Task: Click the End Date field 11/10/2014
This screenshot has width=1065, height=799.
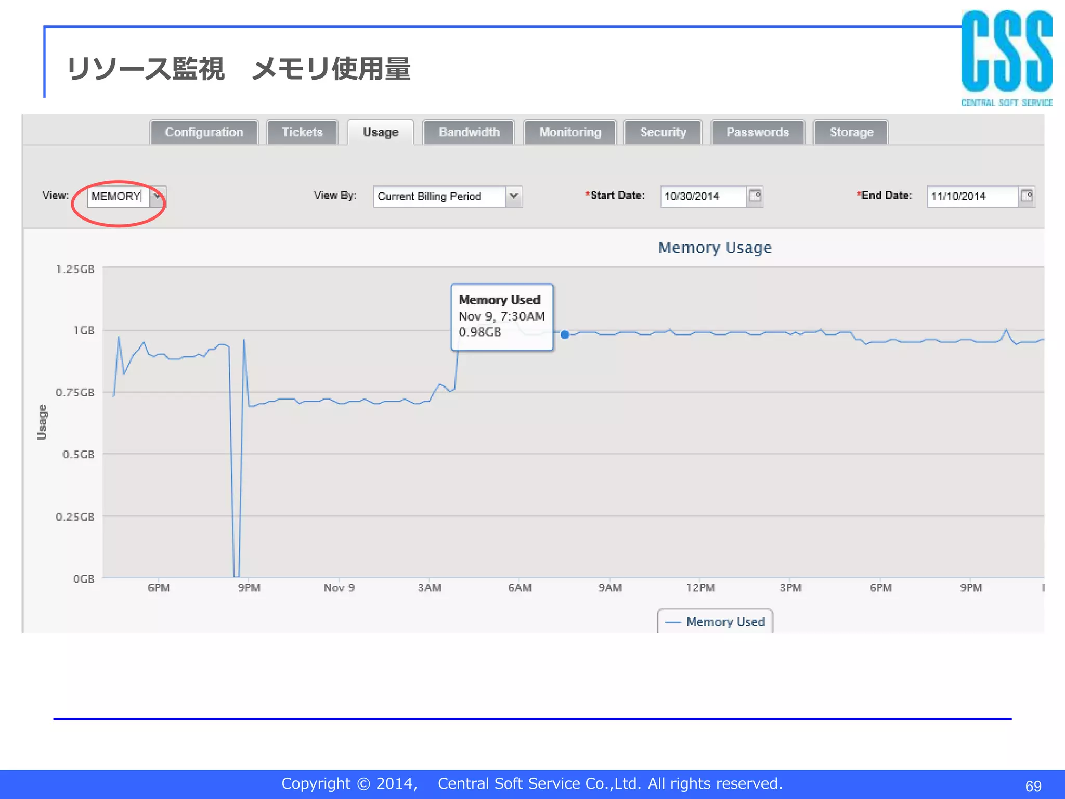Action: click(x=972, y=196)
